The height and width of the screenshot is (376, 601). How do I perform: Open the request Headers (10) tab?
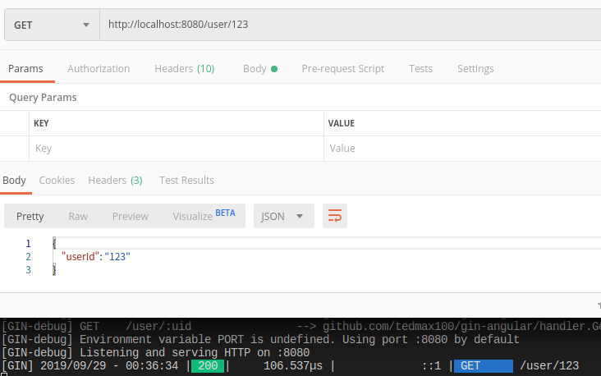click(x=184, y=69)
